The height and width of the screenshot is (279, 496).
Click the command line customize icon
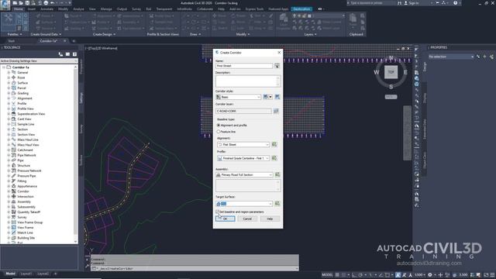click(88, 267)
